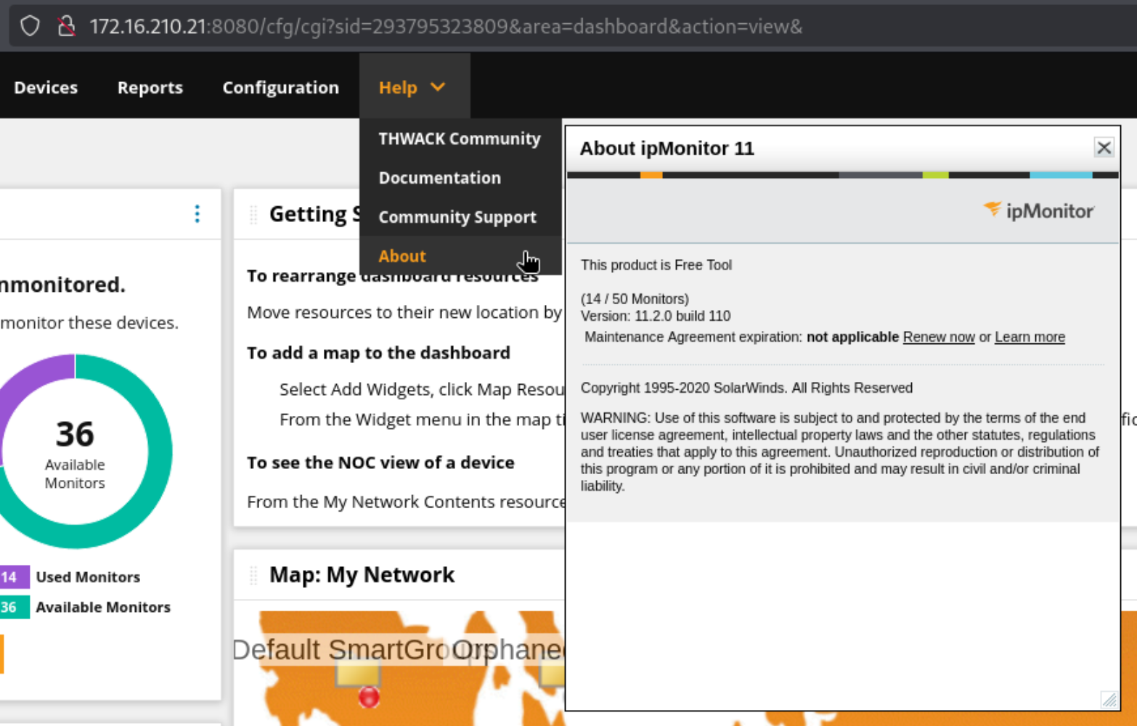Open the monitors widget three-dot menu
The width and height of the screenshot is (1137, 726).
pyautogui.click(x=197, y=213)
